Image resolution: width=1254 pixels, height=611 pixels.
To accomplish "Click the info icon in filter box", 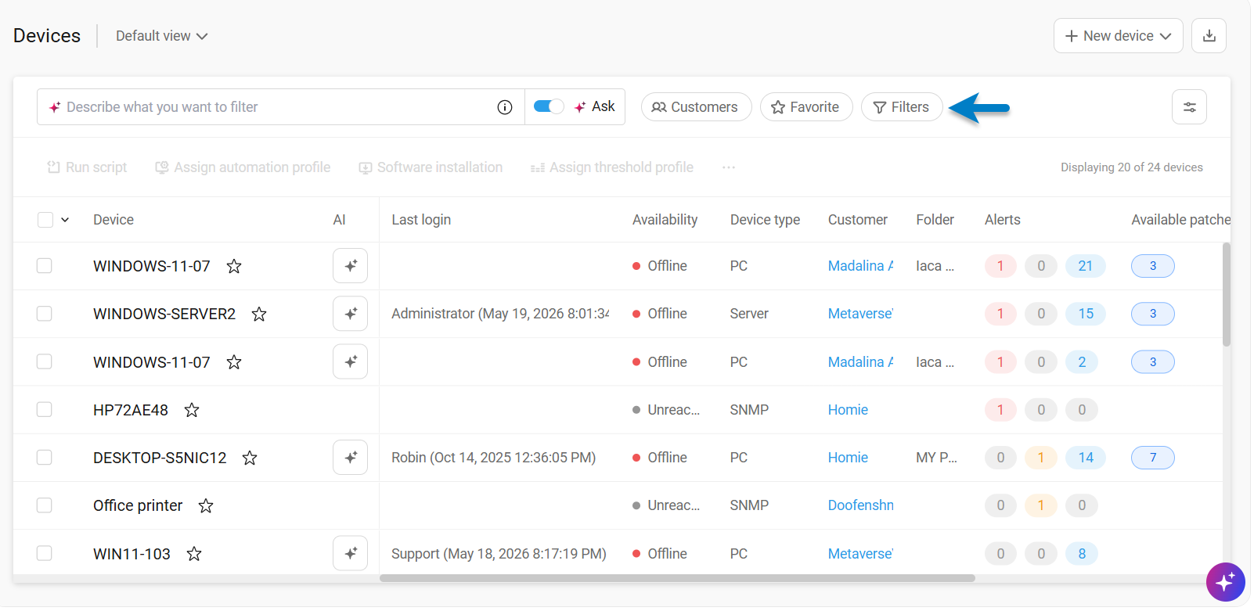I will tap(505, 107).
